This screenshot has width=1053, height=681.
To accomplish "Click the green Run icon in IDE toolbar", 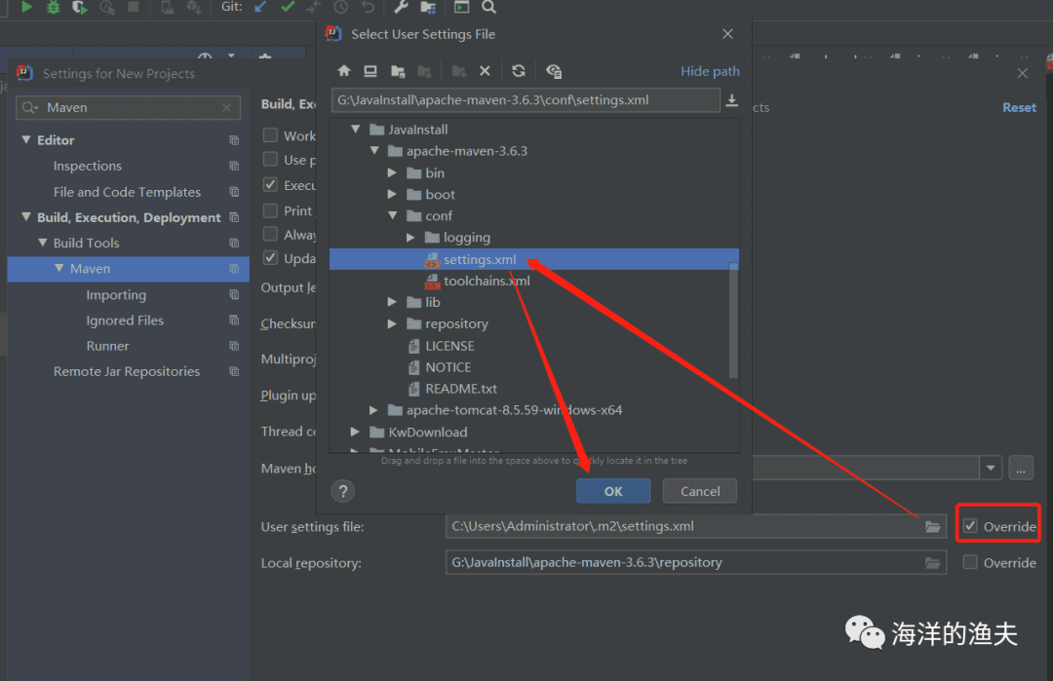I will click(x=27, y=7).
